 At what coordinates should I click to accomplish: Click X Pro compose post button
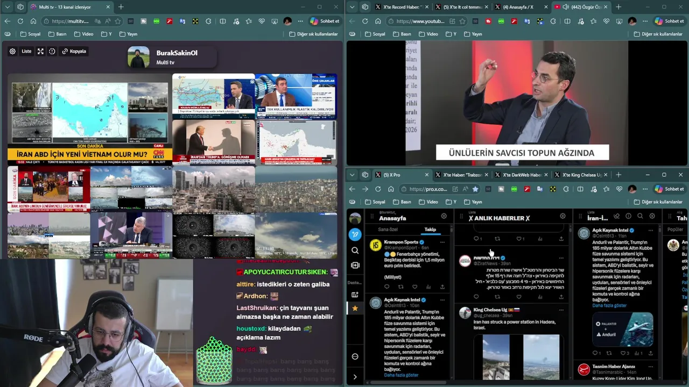point(355,234)
